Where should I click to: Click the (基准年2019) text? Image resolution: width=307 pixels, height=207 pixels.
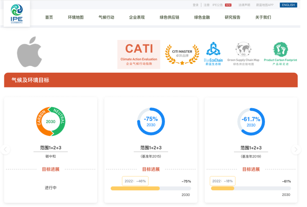[251, 156]
